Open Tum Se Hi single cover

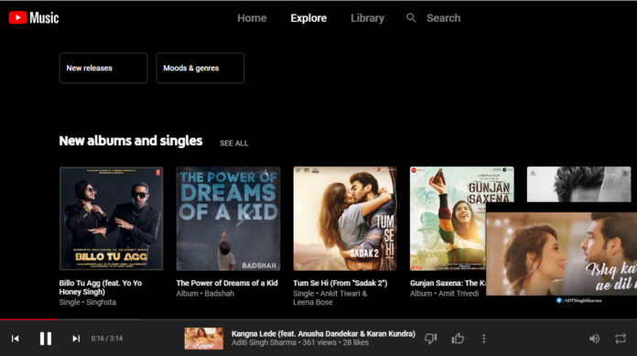pyautogui.click(x=345, y=218)
